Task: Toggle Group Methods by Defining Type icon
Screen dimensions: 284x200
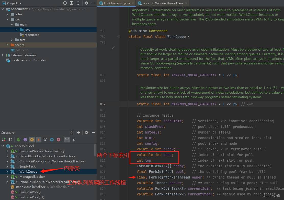Action: (45, 139)
